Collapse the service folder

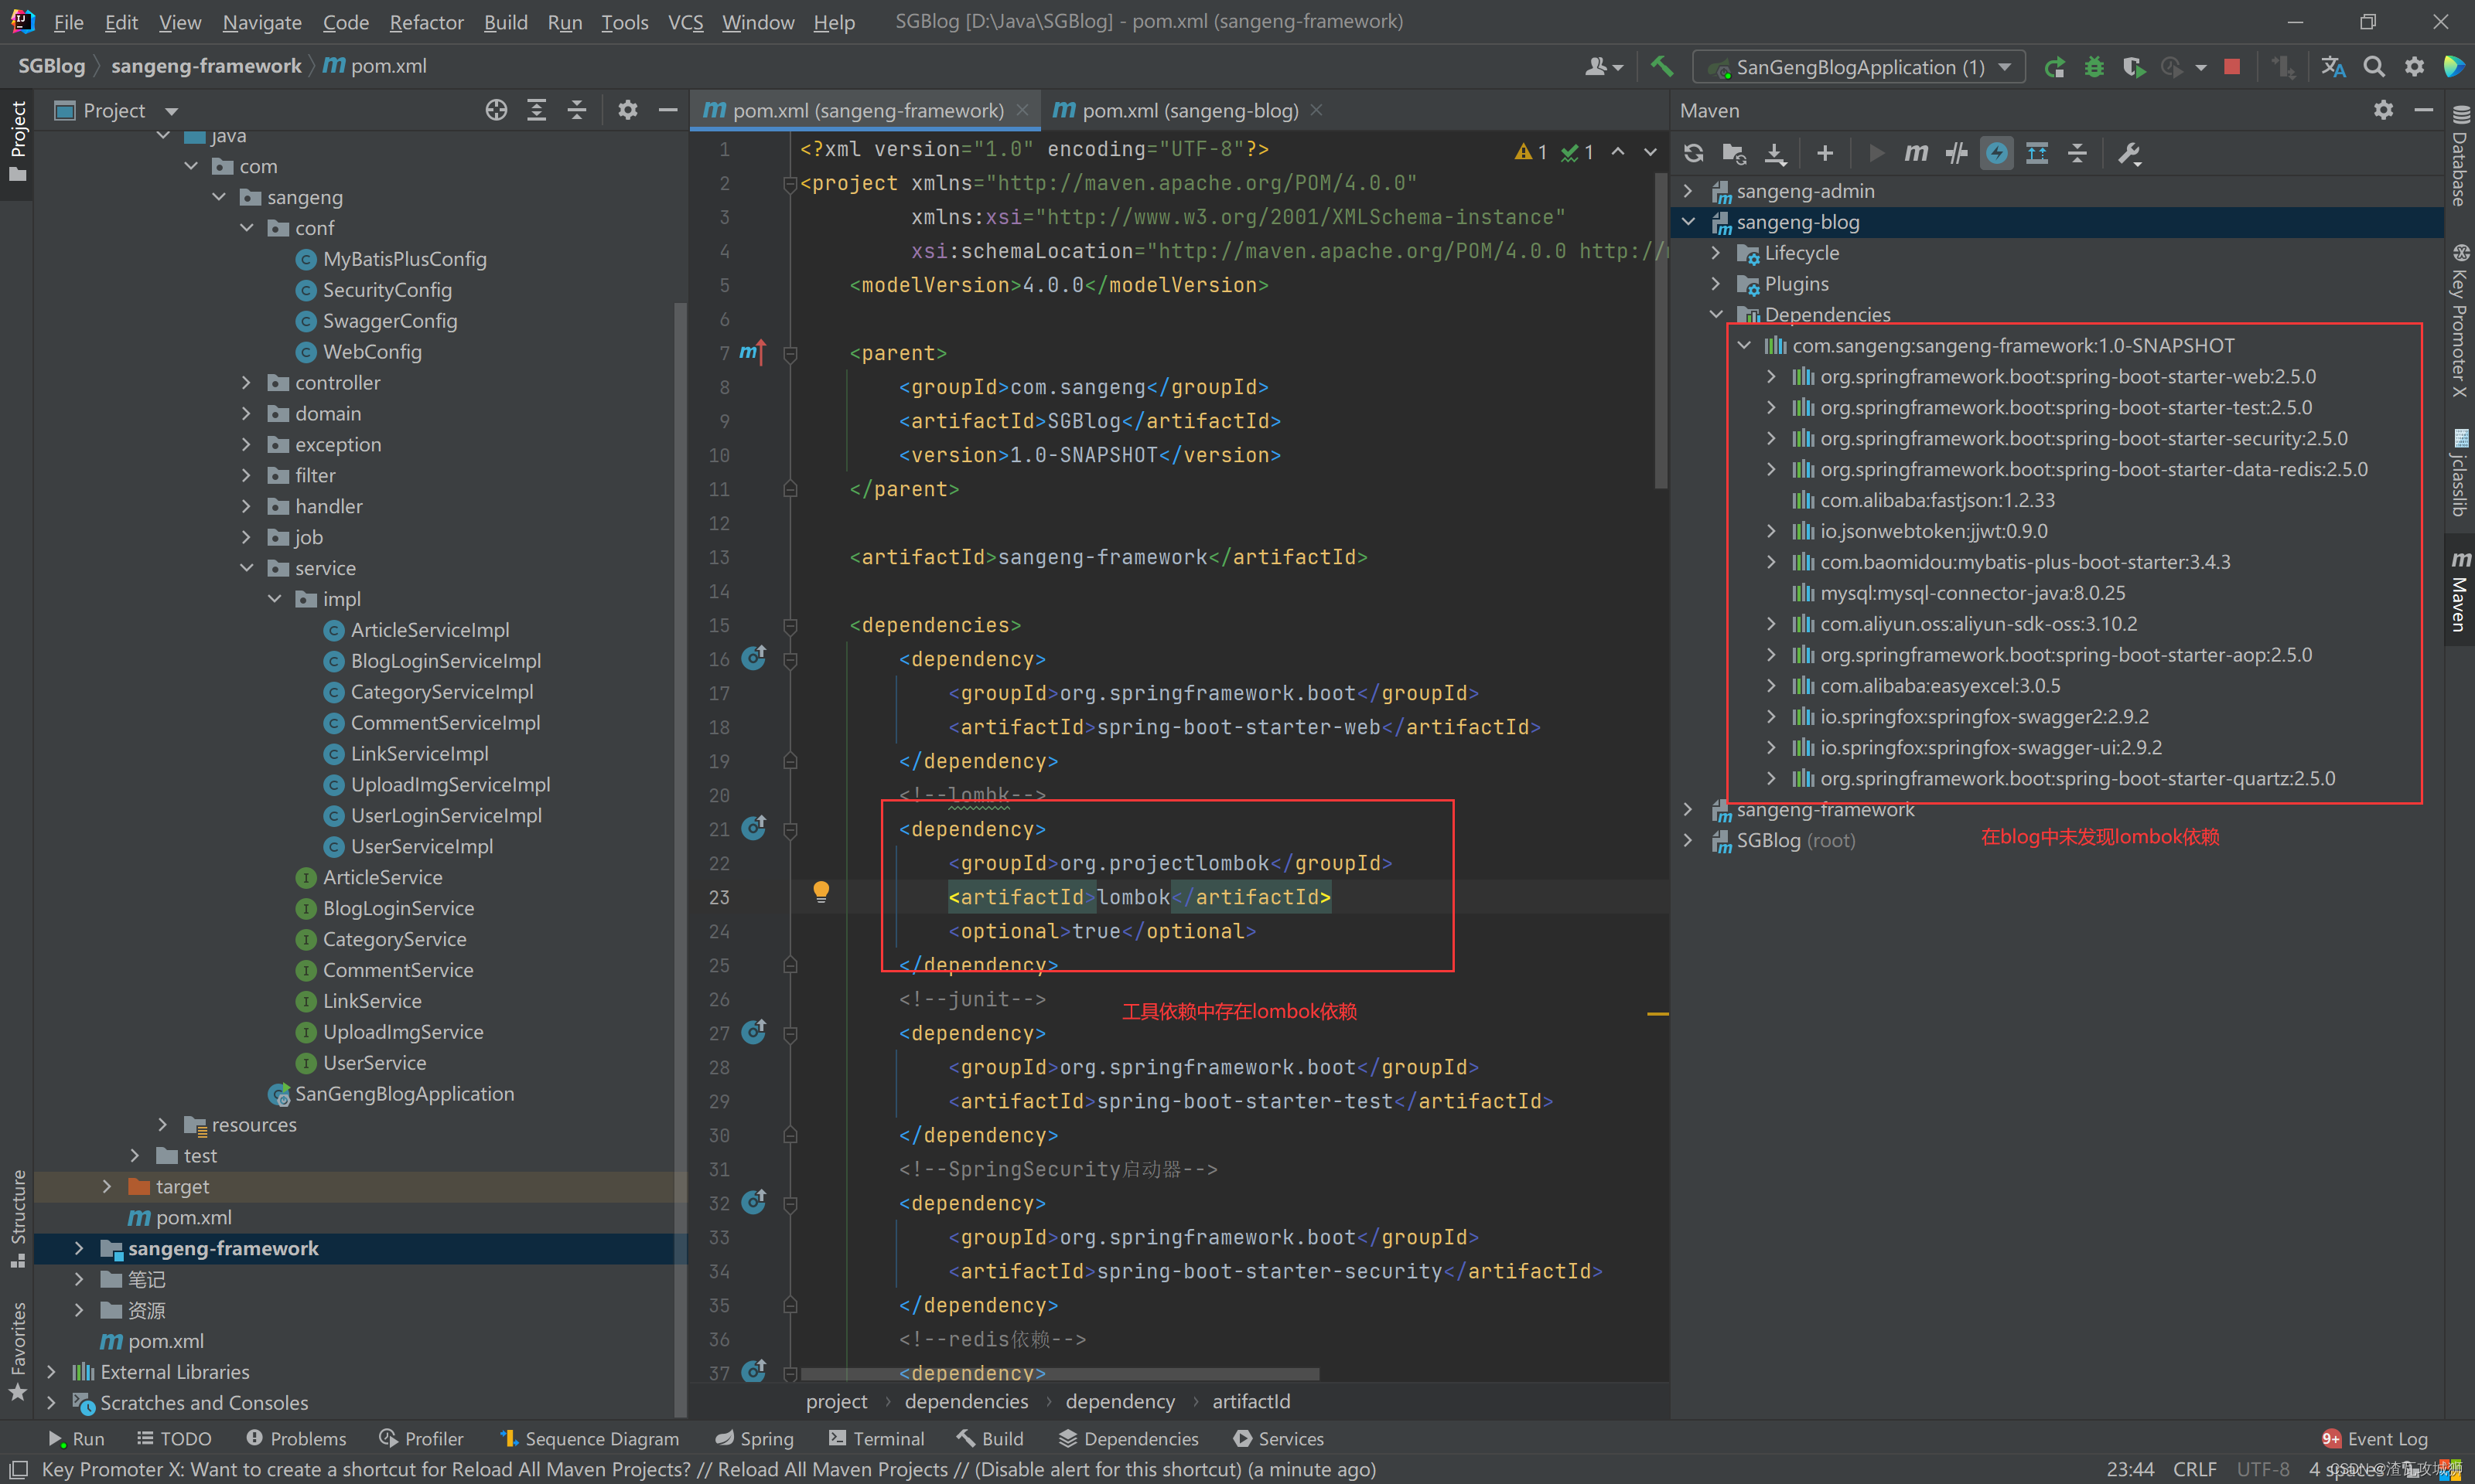(x=246, y=568)
